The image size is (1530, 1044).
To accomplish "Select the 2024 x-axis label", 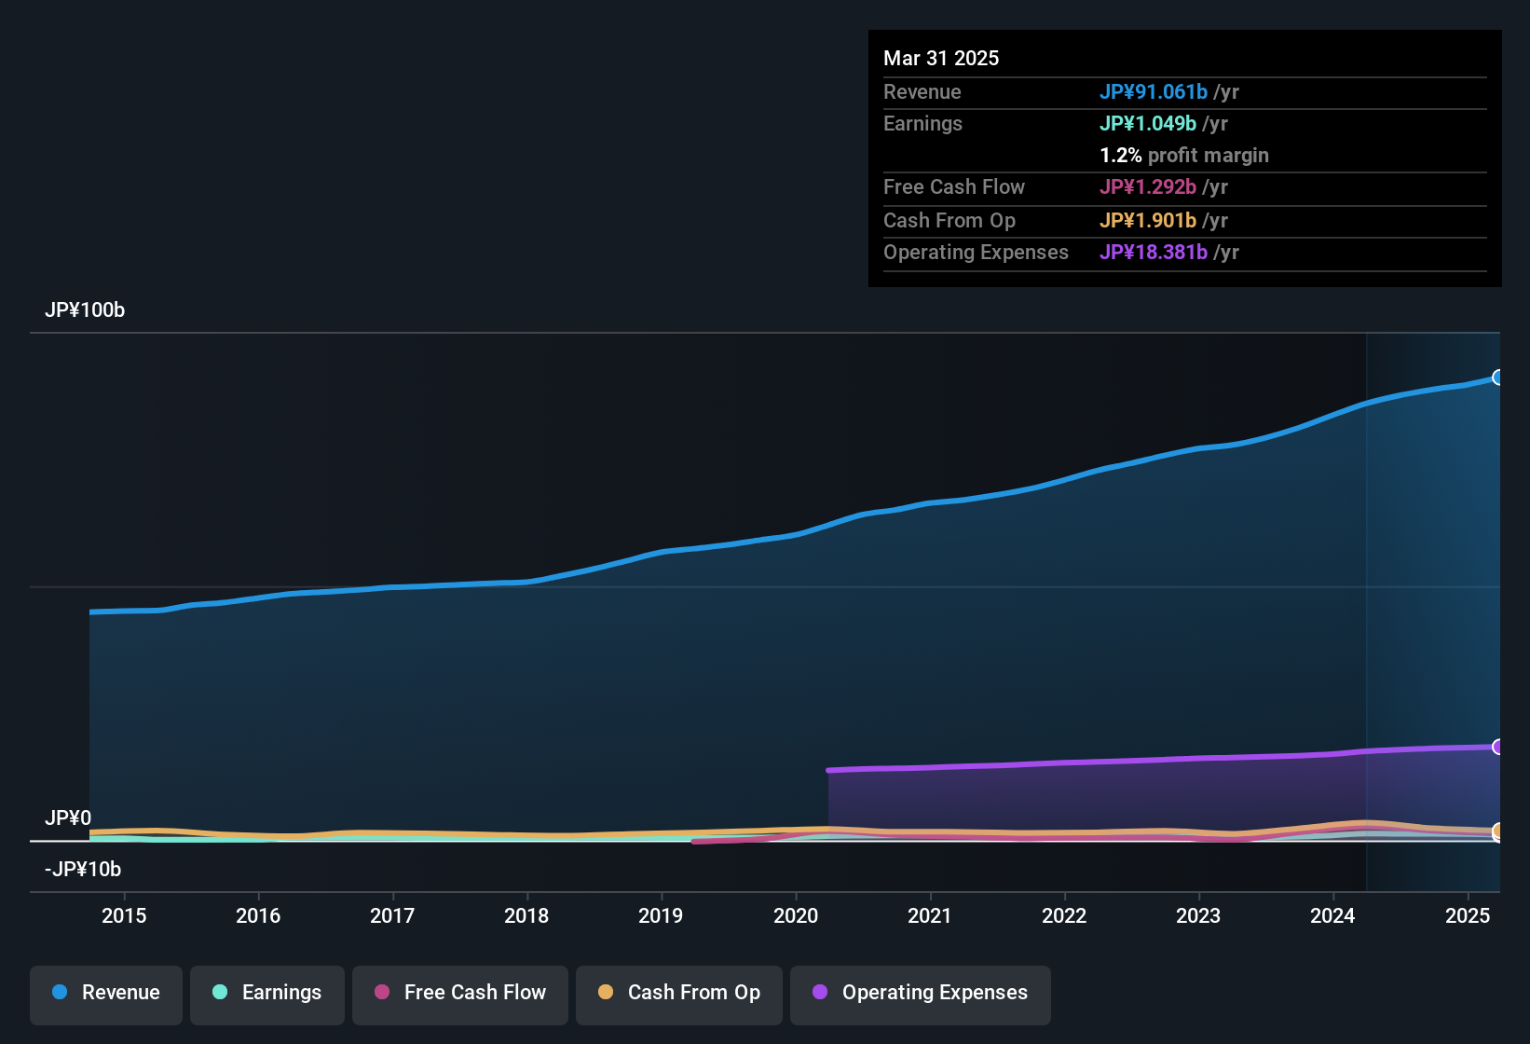I will [x=1332, y=915].
